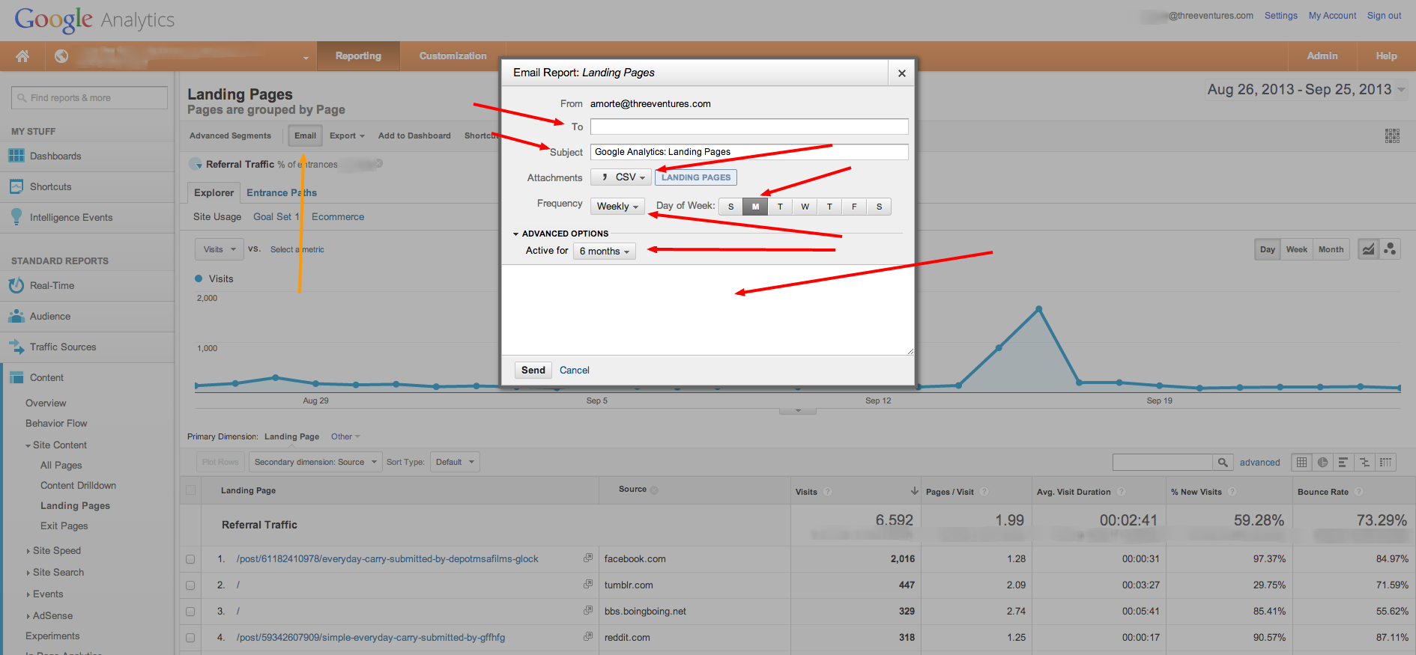
Task: Open the Admin tab
Action: click(1322, 56)
